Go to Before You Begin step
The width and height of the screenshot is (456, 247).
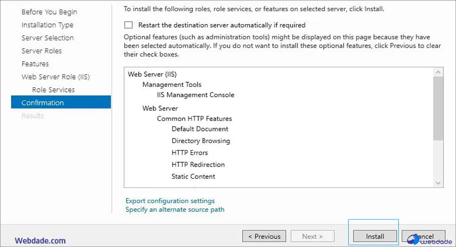(x=49, y=12)
